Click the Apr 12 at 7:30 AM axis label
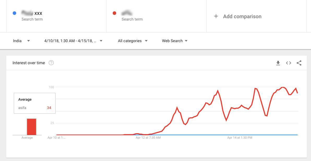Image resolution: width=311 pixels, height=161 pixels. (x=148, y=138)
